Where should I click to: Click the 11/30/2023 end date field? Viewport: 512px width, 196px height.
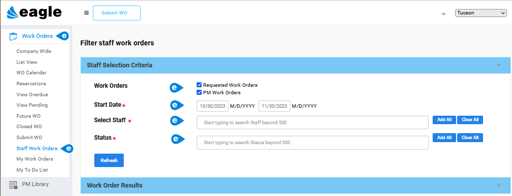coord(274,106)
